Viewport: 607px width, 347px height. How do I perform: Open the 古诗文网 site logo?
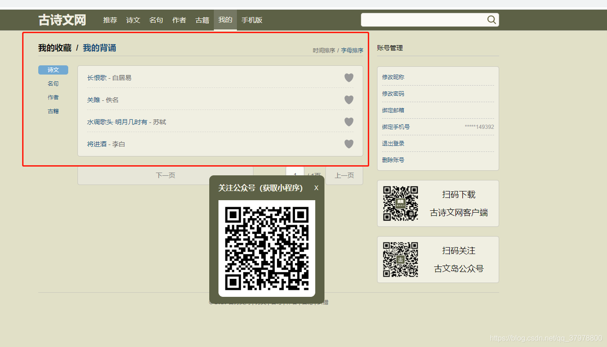tap(62, 20)
